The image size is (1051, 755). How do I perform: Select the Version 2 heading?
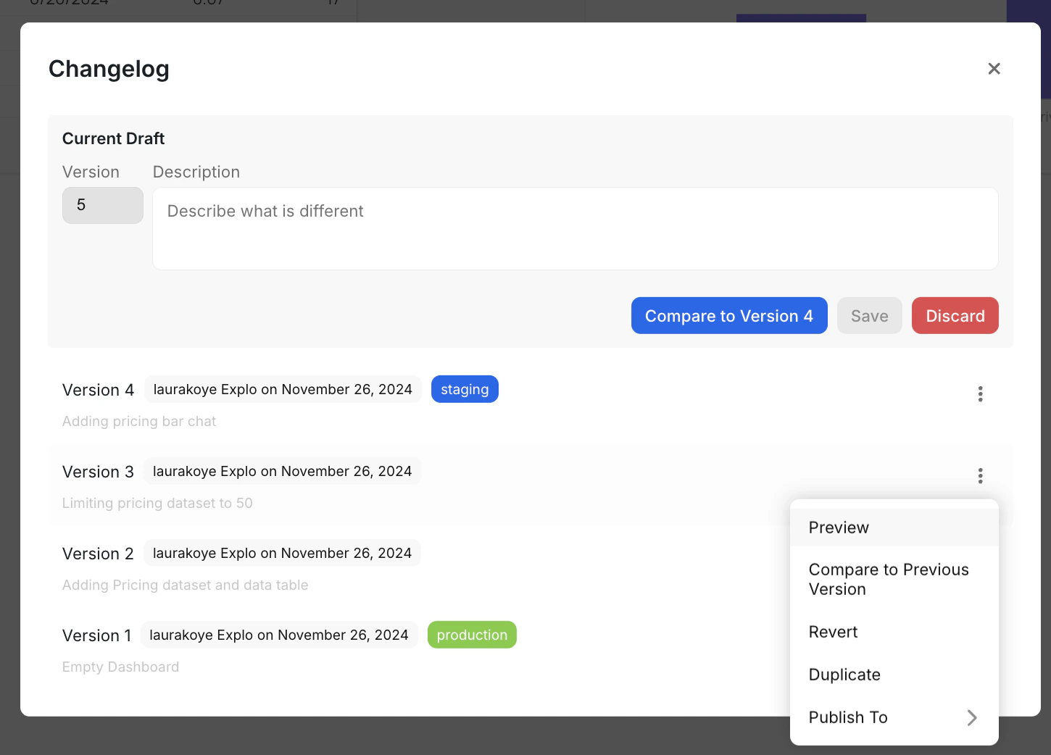pyautogui.click(x=99, y=554)
